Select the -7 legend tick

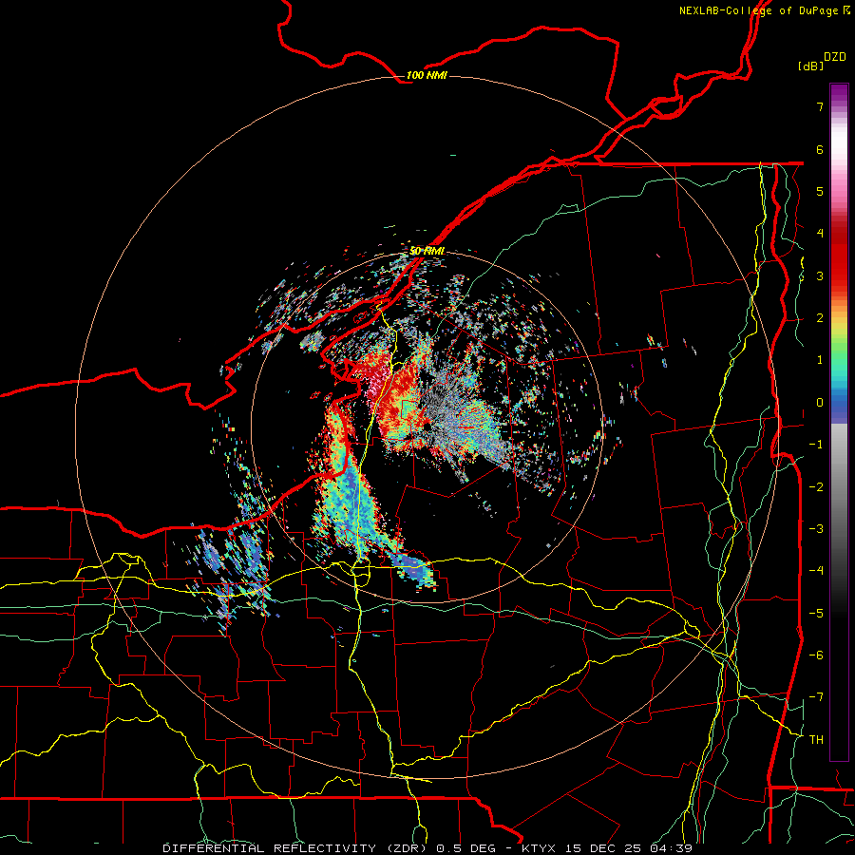pyautogui.click(x=816, y=697)
